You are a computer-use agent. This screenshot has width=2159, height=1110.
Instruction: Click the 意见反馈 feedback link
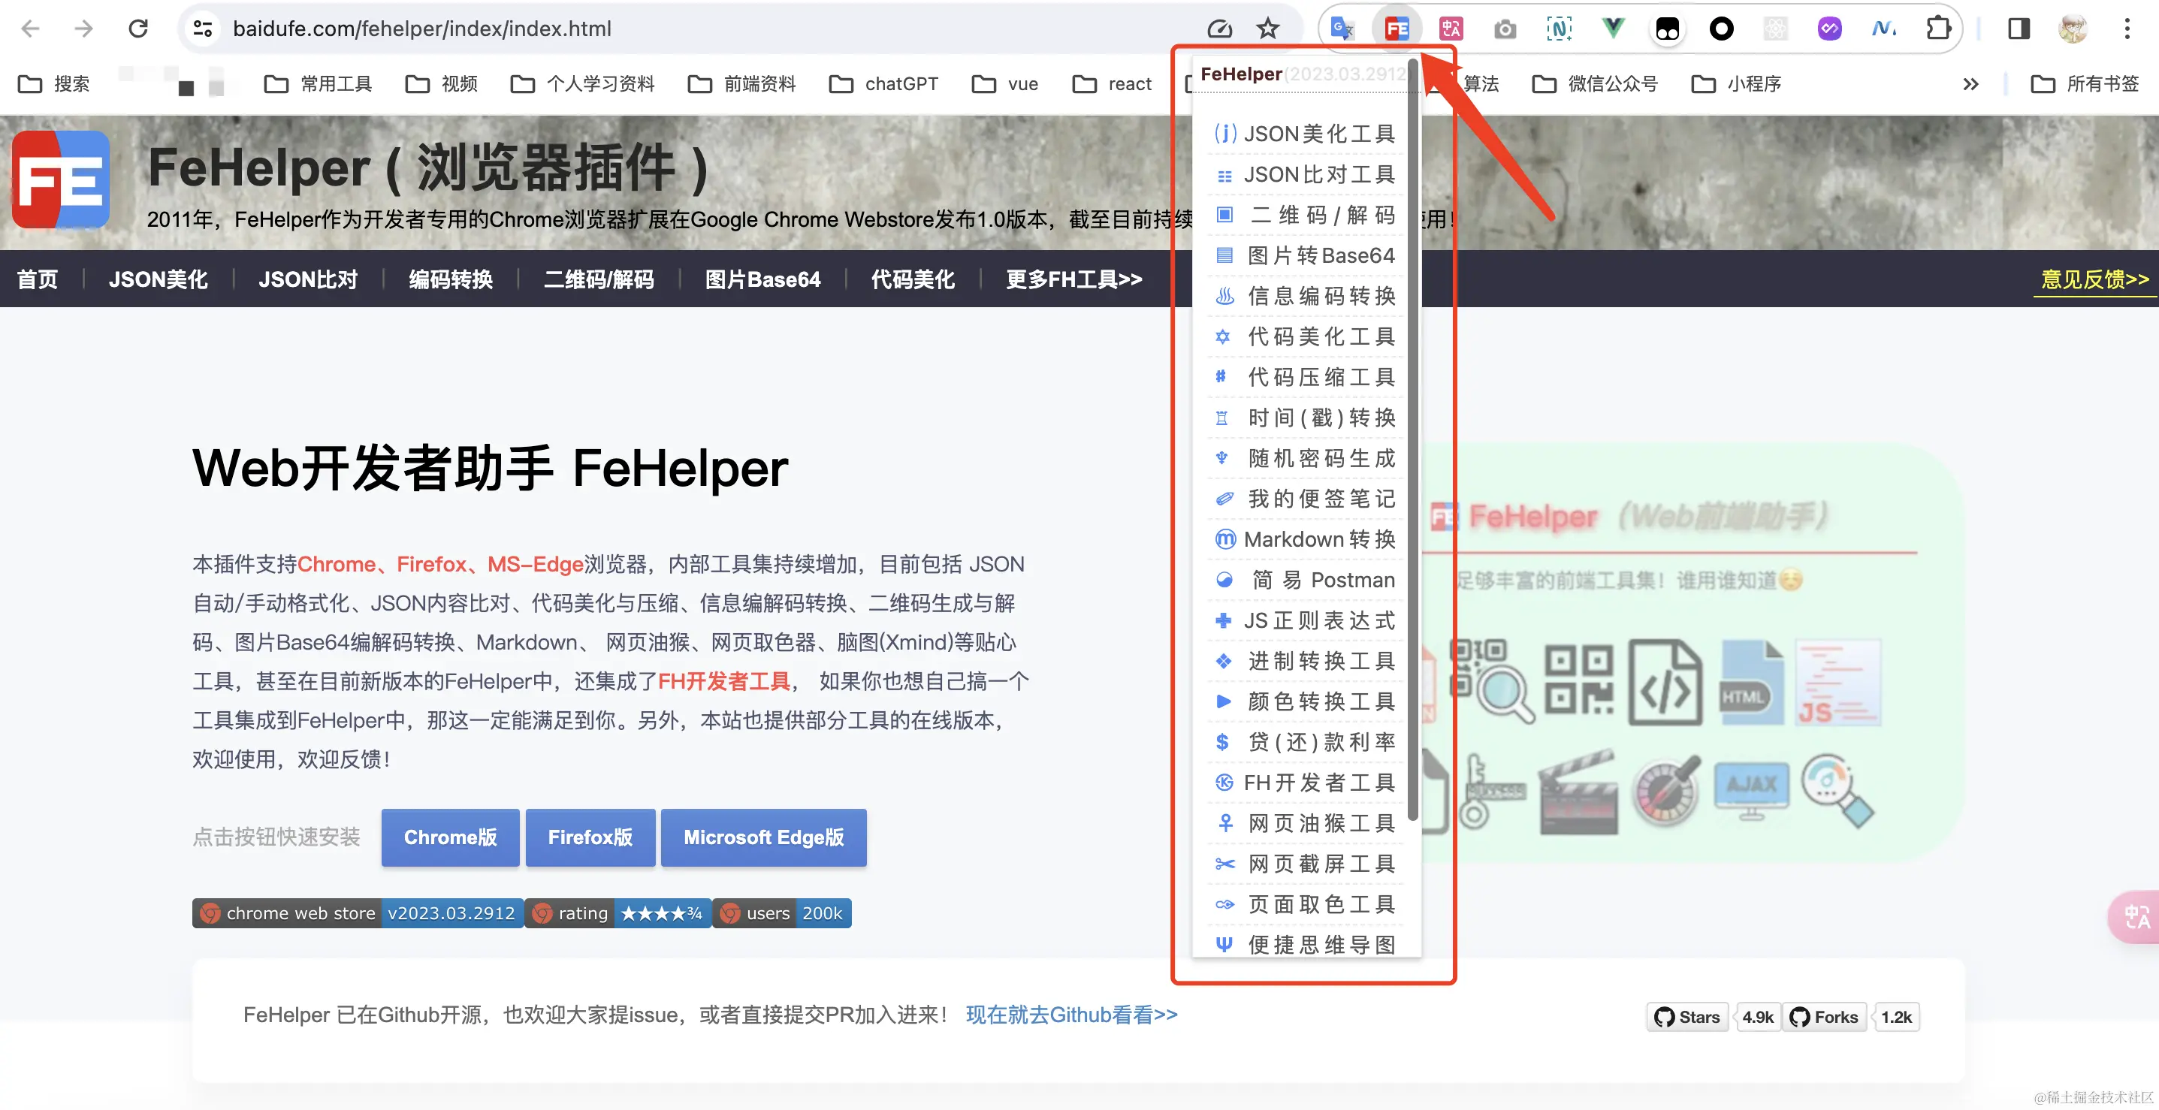pyautogui.click(x=2094, y=279)
